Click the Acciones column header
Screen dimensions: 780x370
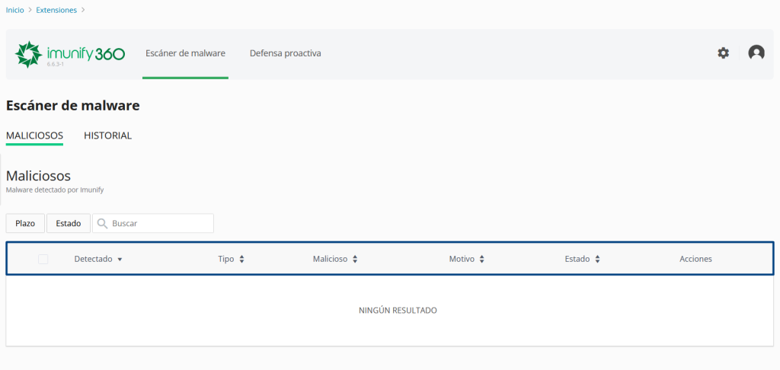695,260
